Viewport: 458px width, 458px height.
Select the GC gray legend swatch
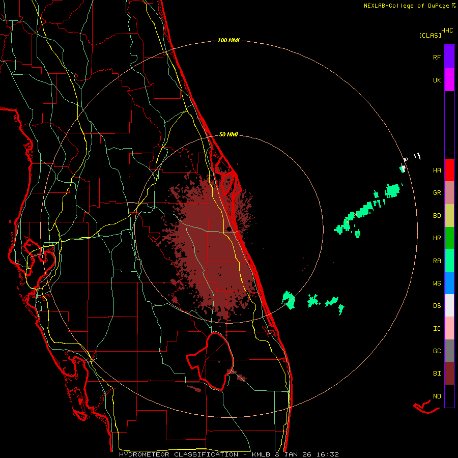click(x=449, y=351)
